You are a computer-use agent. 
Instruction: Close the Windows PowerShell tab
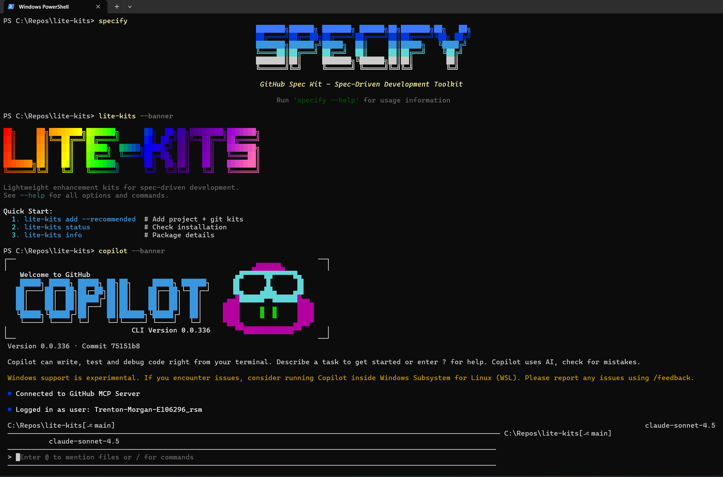tap(98, 7)
